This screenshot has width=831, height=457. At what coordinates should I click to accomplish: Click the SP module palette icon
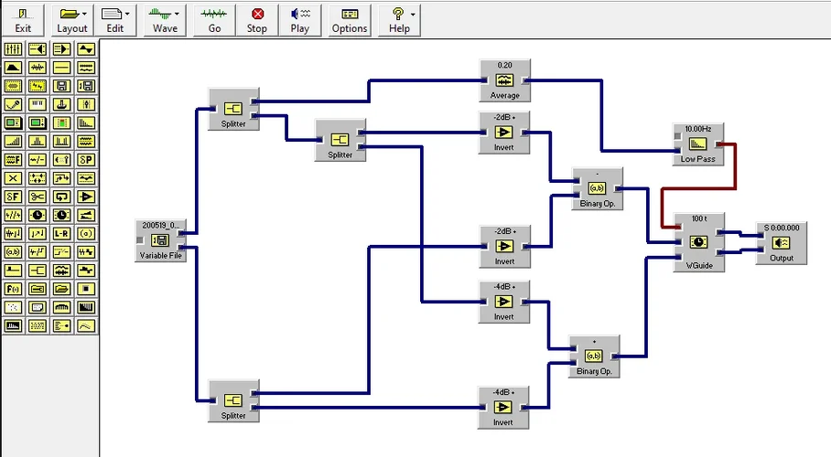click(x=86, y=159)
